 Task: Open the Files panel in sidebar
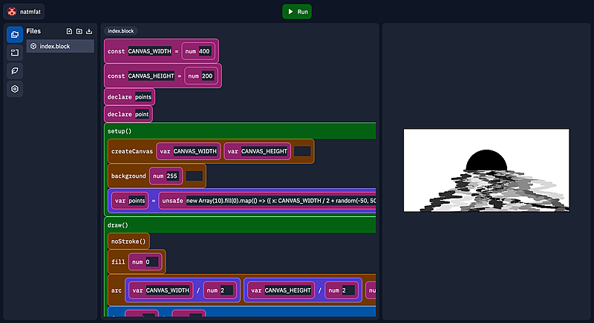(x=15, y=35)
